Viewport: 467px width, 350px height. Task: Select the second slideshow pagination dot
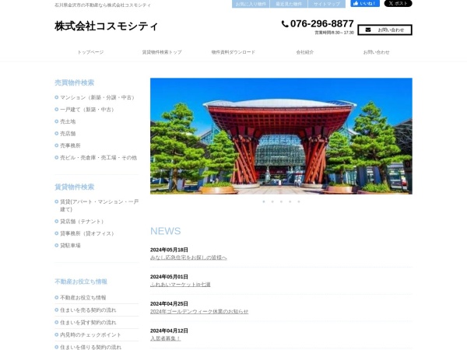pyautogui.click(x=272, y=201)
